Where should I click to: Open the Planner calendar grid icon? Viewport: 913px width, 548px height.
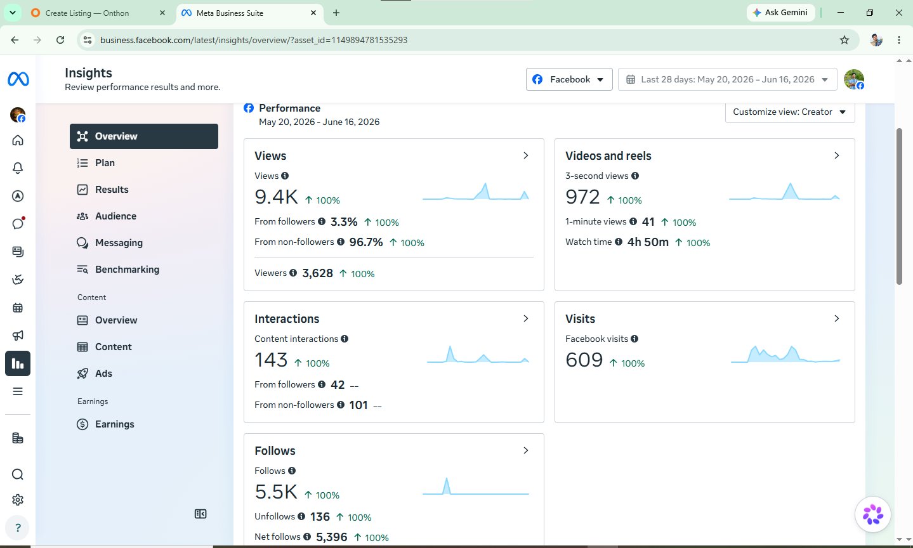(18, 308)
